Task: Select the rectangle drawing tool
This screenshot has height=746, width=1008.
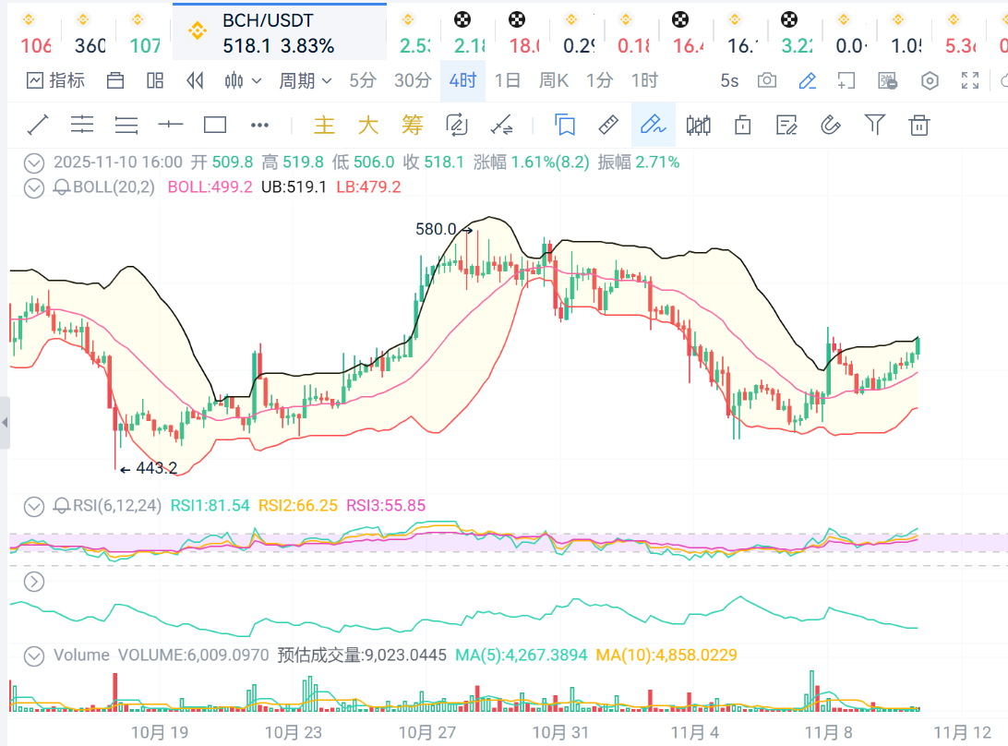Action: (x=215, y=125)
